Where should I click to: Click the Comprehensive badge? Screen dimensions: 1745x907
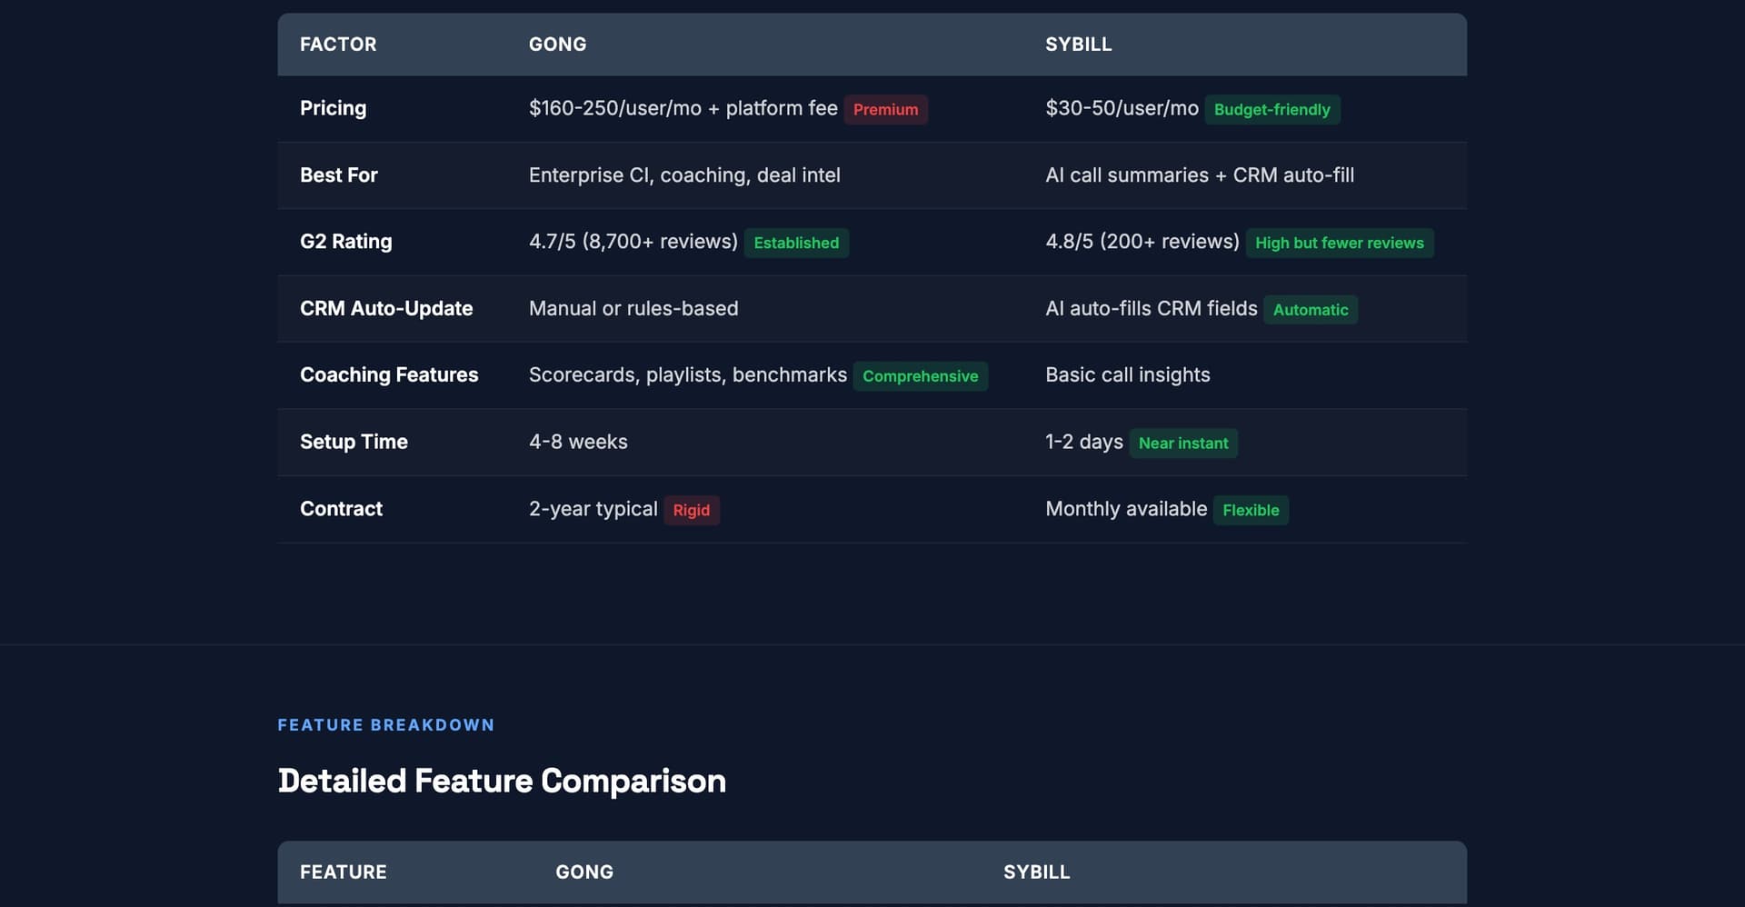click(920, 376)
